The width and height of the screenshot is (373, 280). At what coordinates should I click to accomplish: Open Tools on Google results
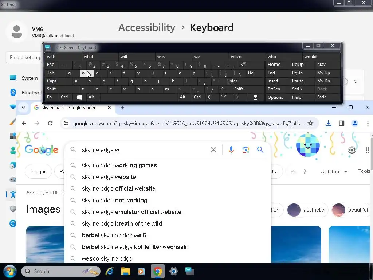pos(364,171)
